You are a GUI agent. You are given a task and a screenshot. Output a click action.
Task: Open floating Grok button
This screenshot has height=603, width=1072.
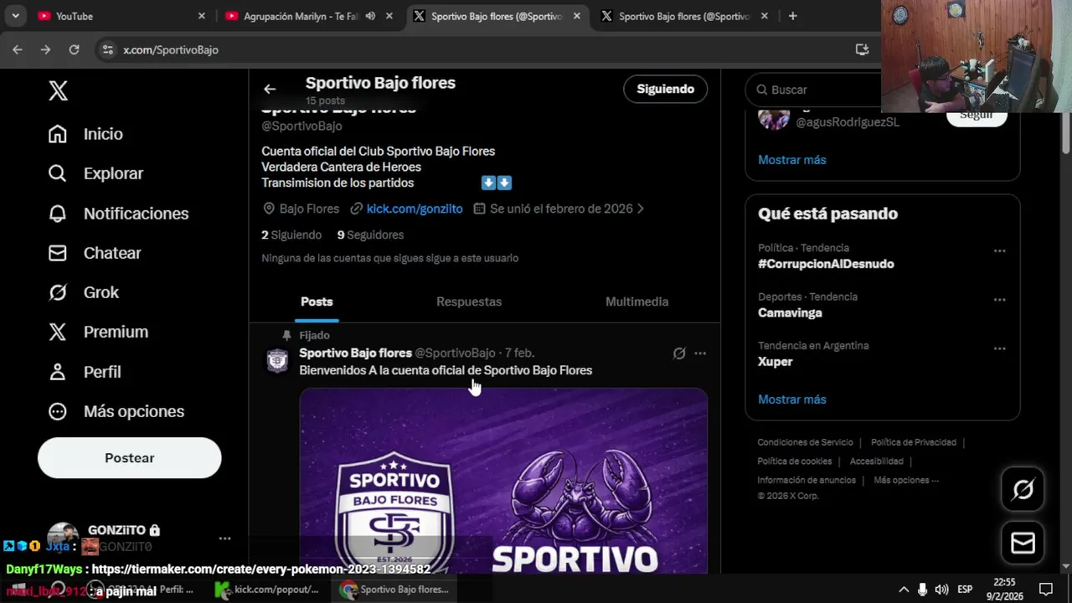point(1023,489)
